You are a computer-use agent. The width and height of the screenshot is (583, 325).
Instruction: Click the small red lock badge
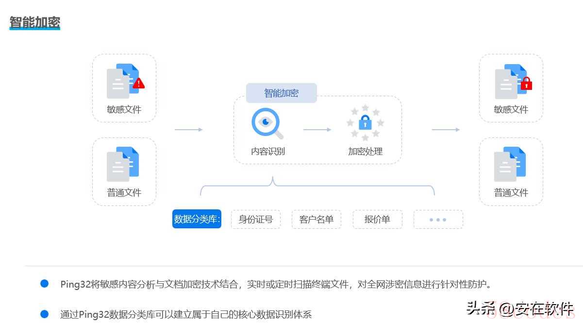(527, 84)
